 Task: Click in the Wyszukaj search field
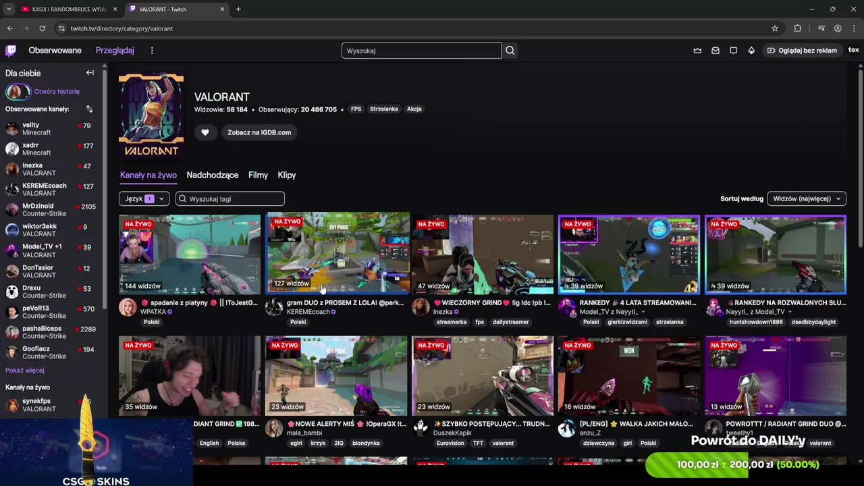point(421,51)
